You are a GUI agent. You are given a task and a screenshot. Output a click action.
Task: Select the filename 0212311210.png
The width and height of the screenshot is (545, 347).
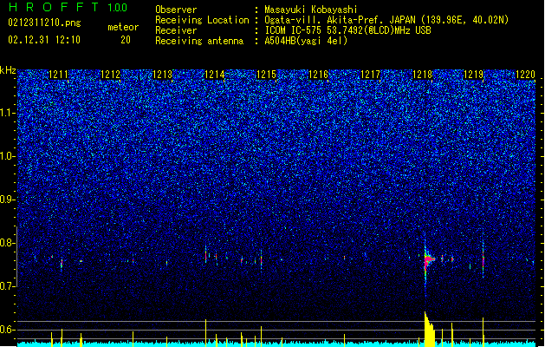point(44,23)
